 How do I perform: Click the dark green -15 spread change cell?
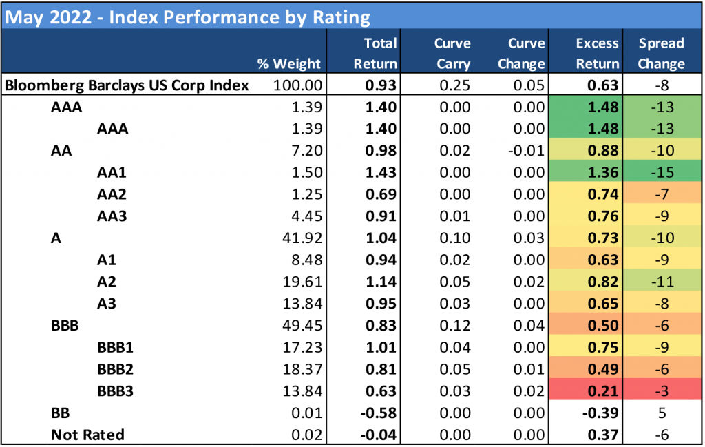(x=662, y=172)
